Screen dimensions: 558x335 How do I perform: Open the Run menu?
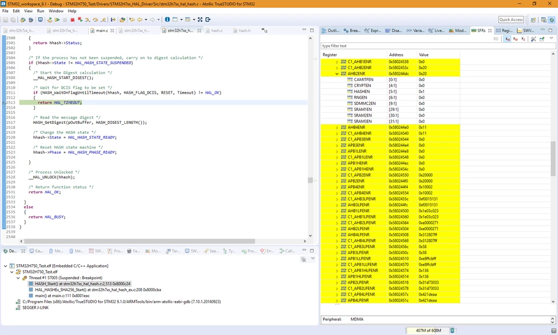41,11
